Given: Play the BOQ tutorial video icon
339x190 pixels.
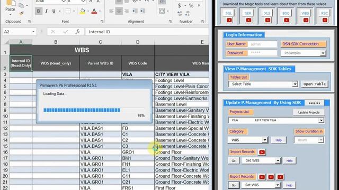Looking at the screenshot, I should (287, 20).
